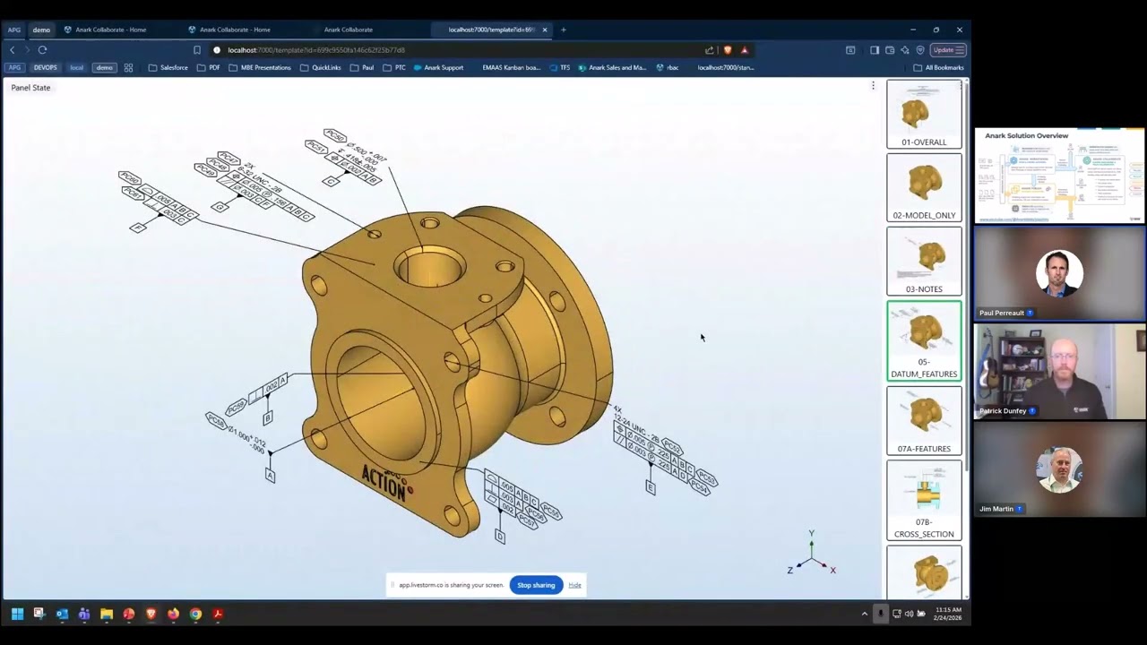Open Brave Rewards triangle icon

click(744, 50)
